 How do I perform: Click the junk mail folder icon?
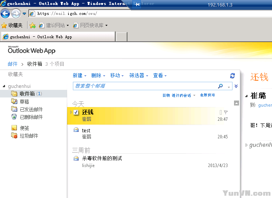tap(14, 135)
